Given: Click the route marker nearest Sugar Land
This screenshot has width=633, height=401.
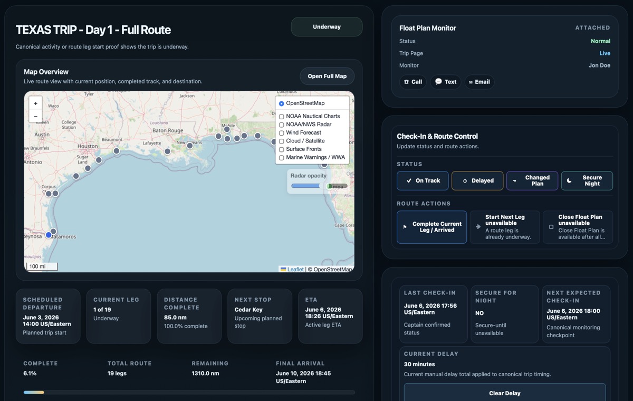Looking at the screenshot, I should point(88,168).
